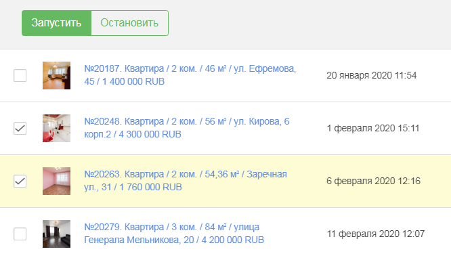Image resolution: width=451 pixels, height=260 pixels.
Task: Open listing №20248 on ул. Кирова link
Action: coord(187,128)
